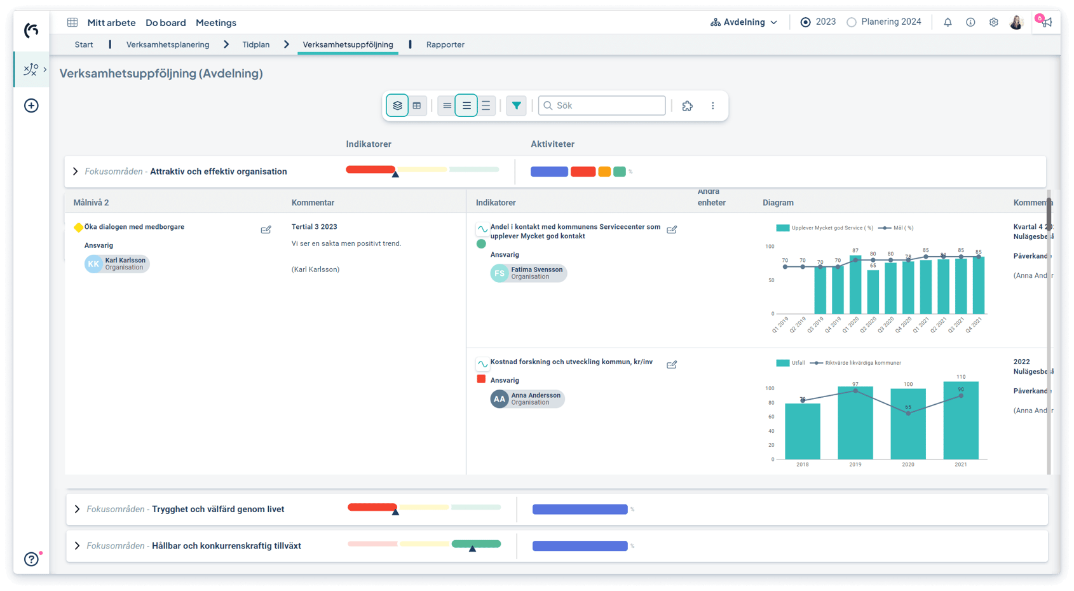Open the notifications bell
Viewport: 1074px width, 591px height.
pos(948,22)
